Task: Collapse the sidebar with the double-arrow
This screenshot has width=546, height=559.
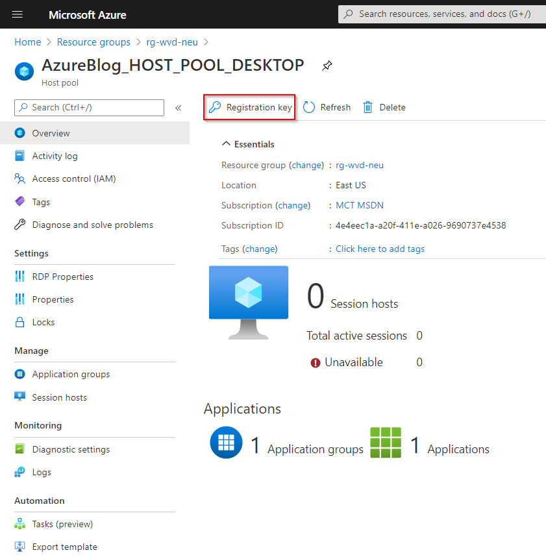Action: (178, 108)
